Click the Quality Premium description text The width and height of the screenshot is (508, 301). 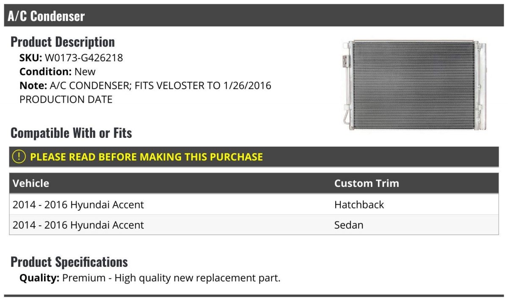click(x=171, y=278)
